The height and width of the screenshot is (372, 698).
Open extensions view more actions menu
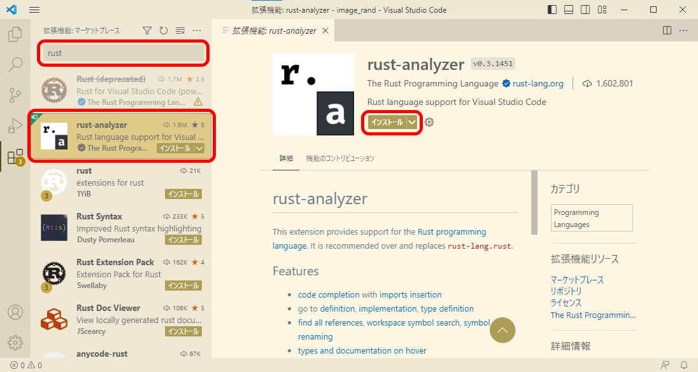pos(197,31)
